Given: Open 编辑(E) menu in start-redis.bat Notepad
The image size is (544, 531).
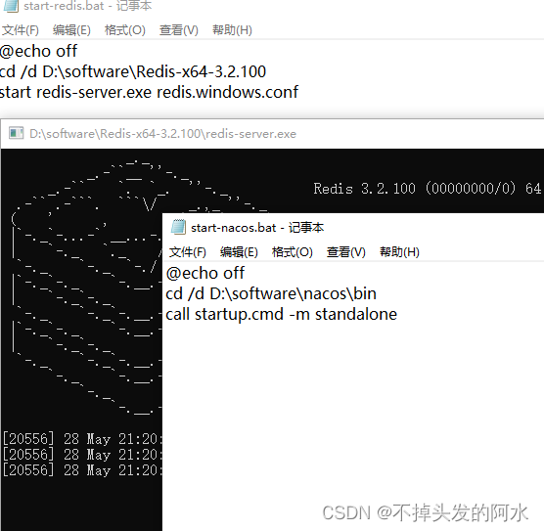Looking at the screenshot, I should pos(71,30).
